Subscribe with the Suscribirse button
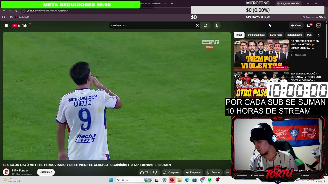The height and width of the screenshot is (184, 328). [46, 172]
